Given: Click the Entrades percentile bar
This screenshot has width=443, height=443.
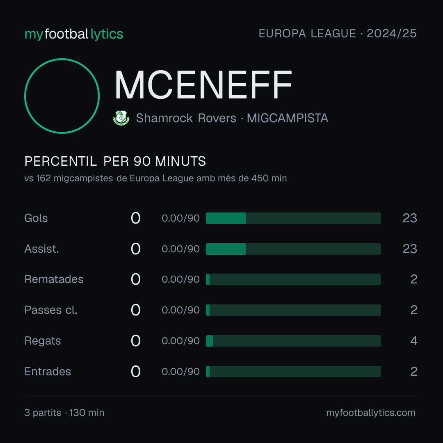Looking at the screenshot, I should [x=293, y=372].
